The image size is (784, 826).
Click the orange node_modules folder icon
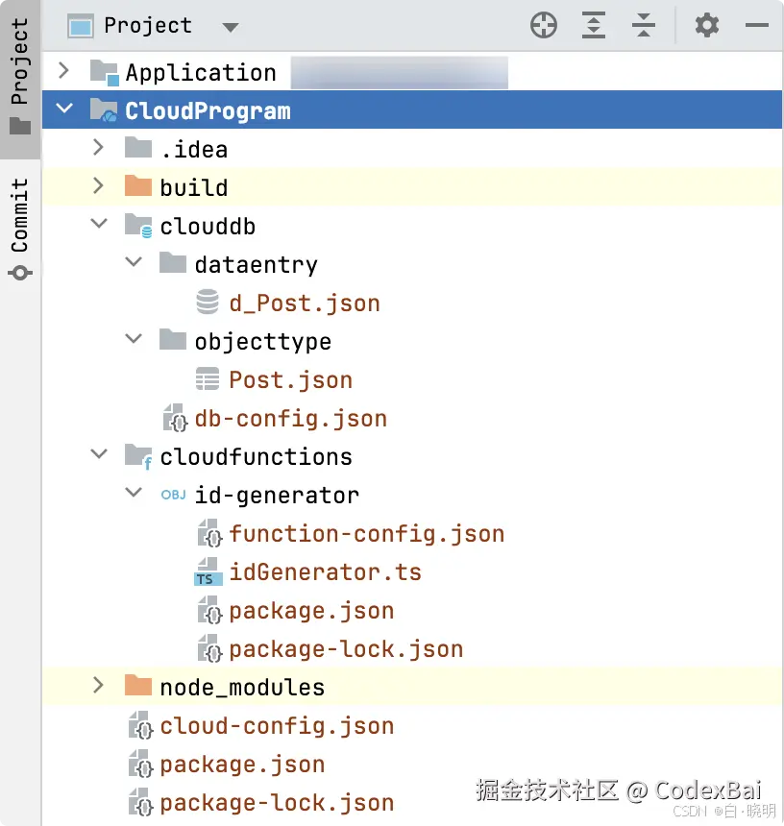tap(138, 685)
